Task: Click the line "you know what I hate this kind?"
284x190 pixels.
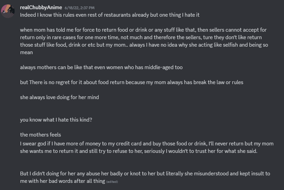Action: [x=56, y=120]
